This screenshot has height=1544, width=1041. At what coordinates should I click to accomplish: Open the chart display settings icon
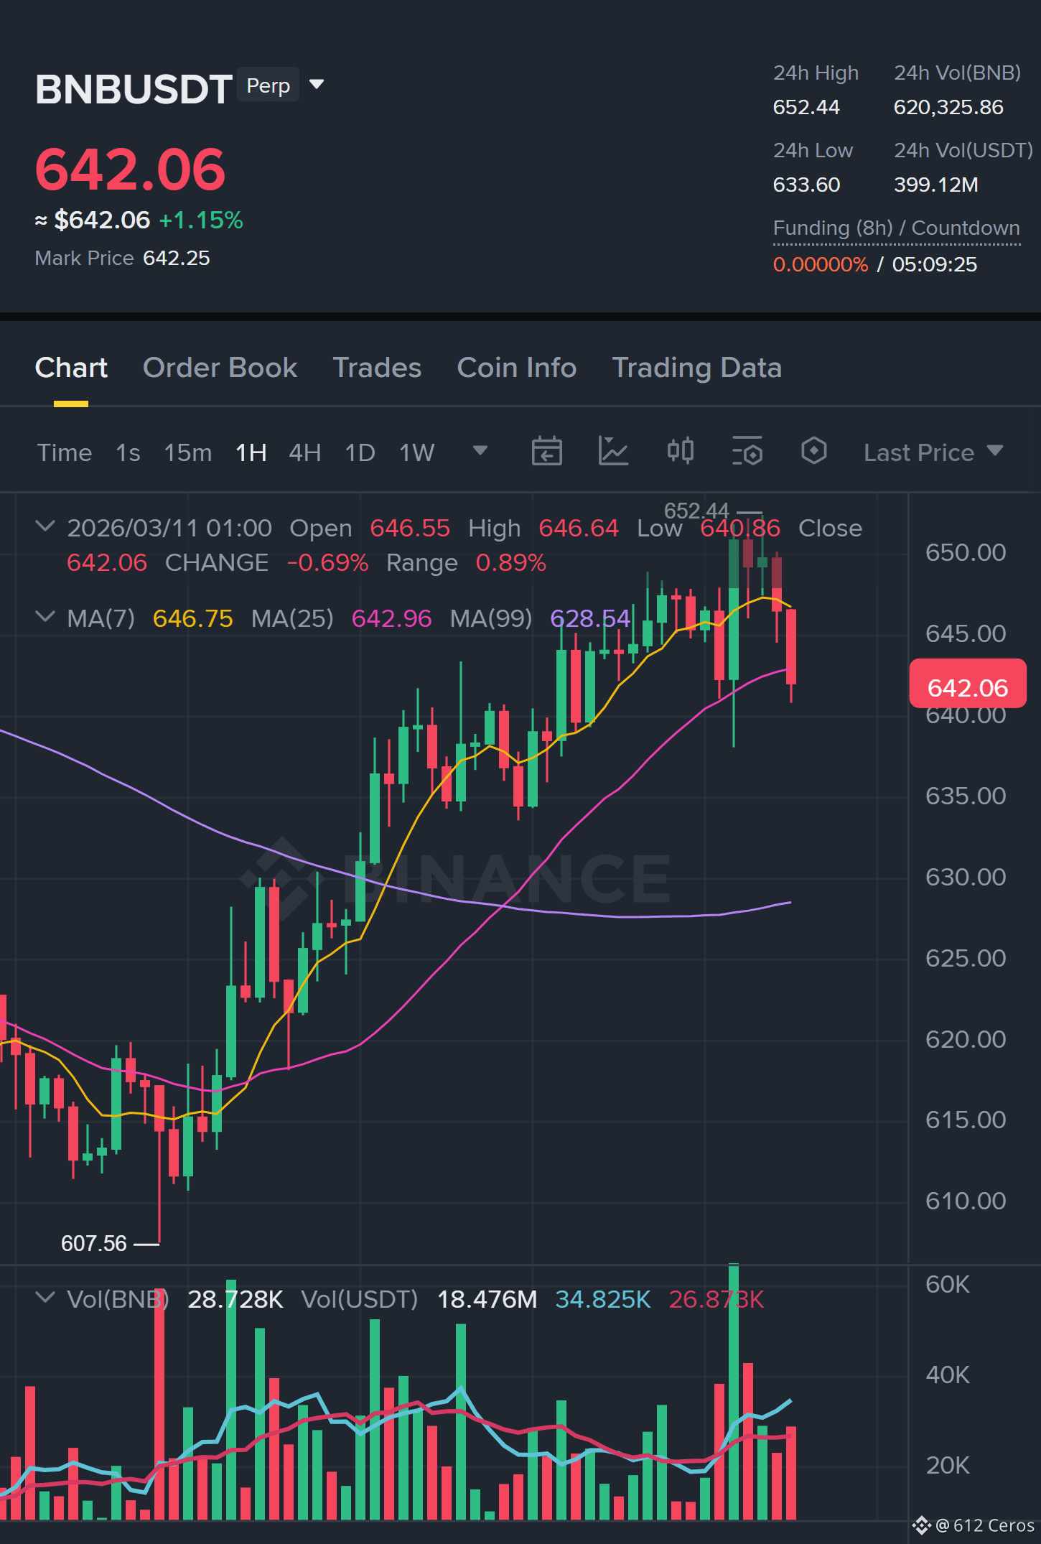[x=747, y=452]
